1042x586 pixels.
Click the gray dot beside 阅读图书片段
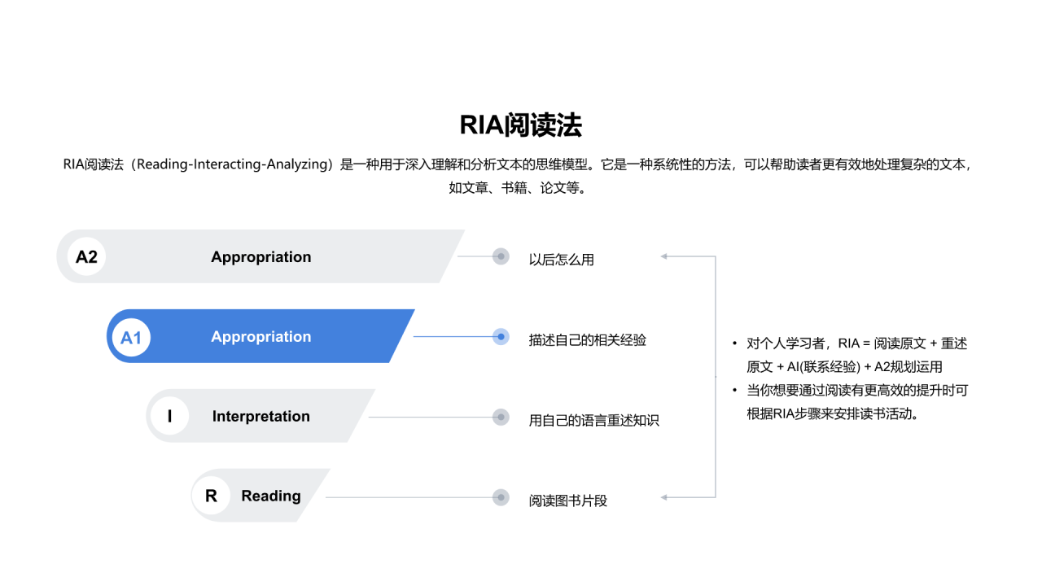point(501,497)
